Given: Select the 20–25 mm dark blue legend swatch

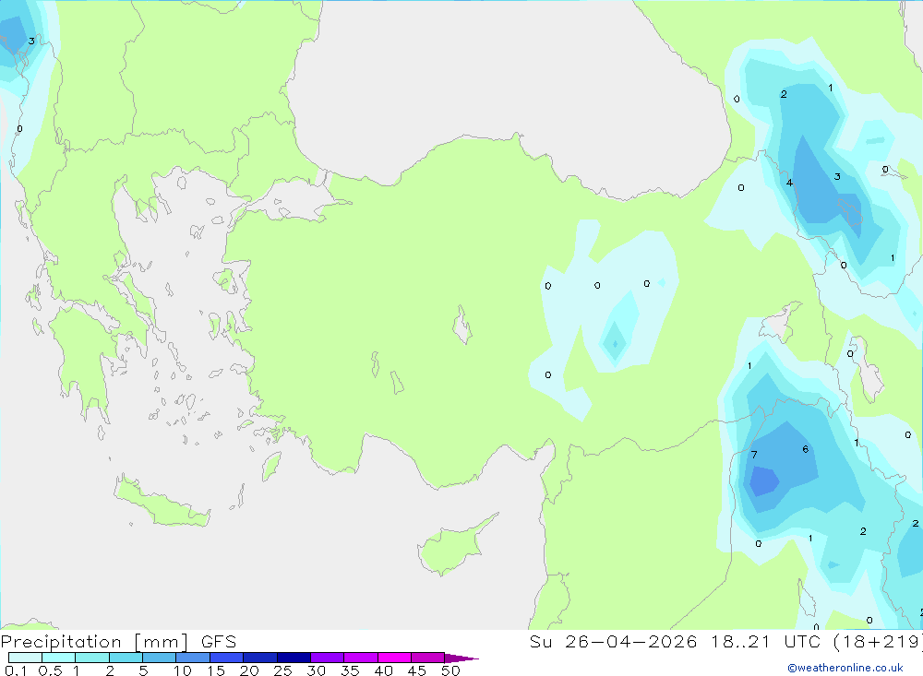Looking at the screenshot, I should (x=260, y=658).
